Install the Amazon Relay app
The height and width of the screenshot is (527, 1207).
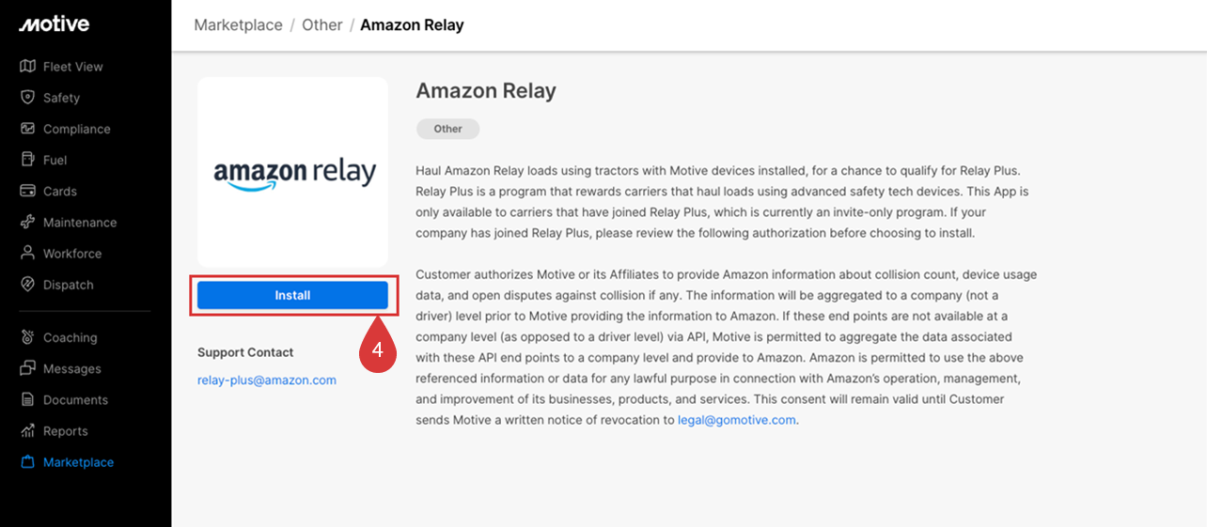292,295
